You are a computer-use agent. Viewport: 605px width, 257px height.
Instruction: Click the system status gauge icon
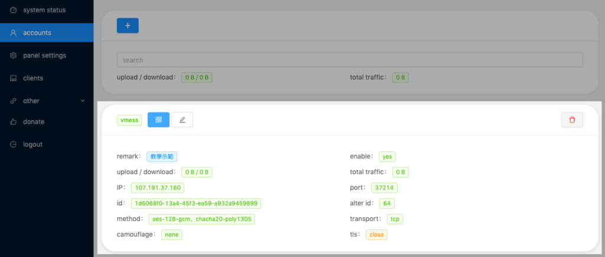coord(14,10)
